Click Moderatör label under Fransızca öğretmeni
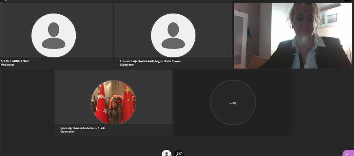354x156 pixels. click(x=127, y=65)
